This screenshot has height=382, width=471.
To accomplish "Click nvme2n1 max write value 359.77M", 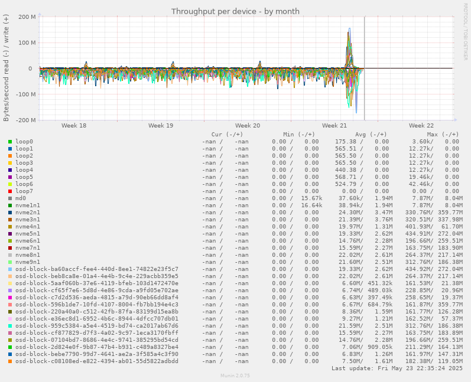I will coord(450,213).
